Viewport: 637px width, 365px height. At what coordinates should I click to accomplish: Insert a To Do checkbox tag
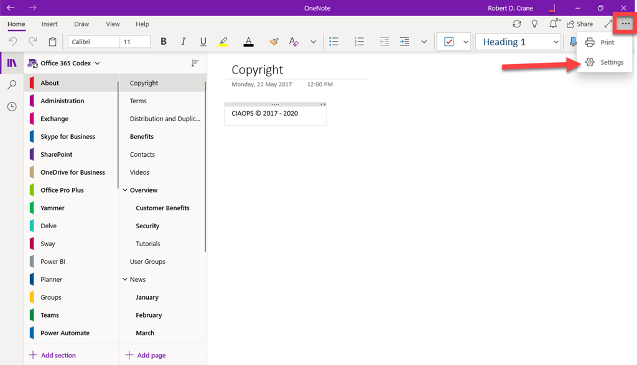[x=449, y=42]
